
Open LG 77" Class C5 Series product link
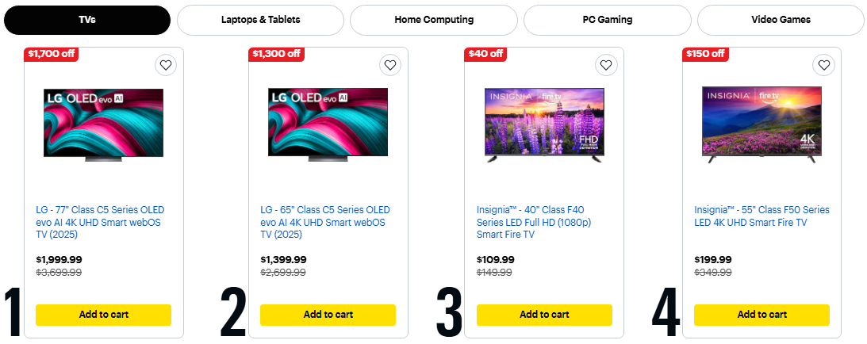point(101,222)
